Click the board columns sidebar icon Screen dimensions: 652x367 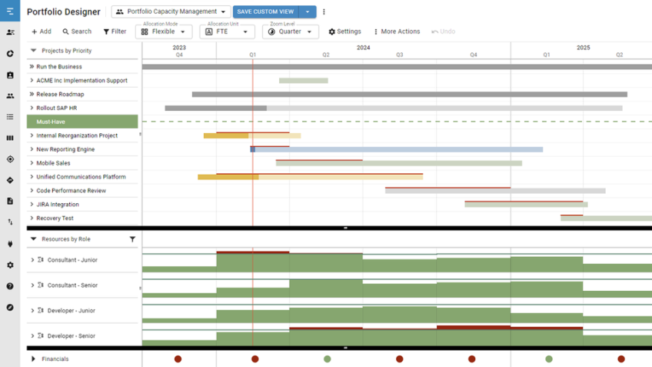10,138
